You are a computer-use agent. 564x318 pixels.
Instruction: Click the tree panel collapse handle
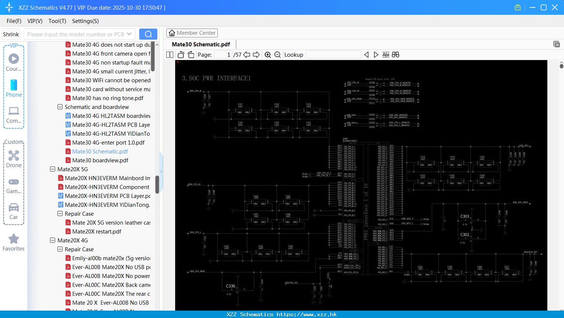pos(161,171)
